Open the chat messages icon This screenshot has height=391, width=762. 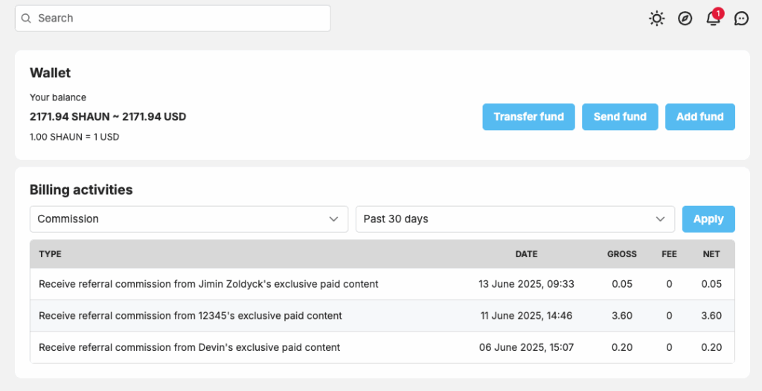[741, 19]
